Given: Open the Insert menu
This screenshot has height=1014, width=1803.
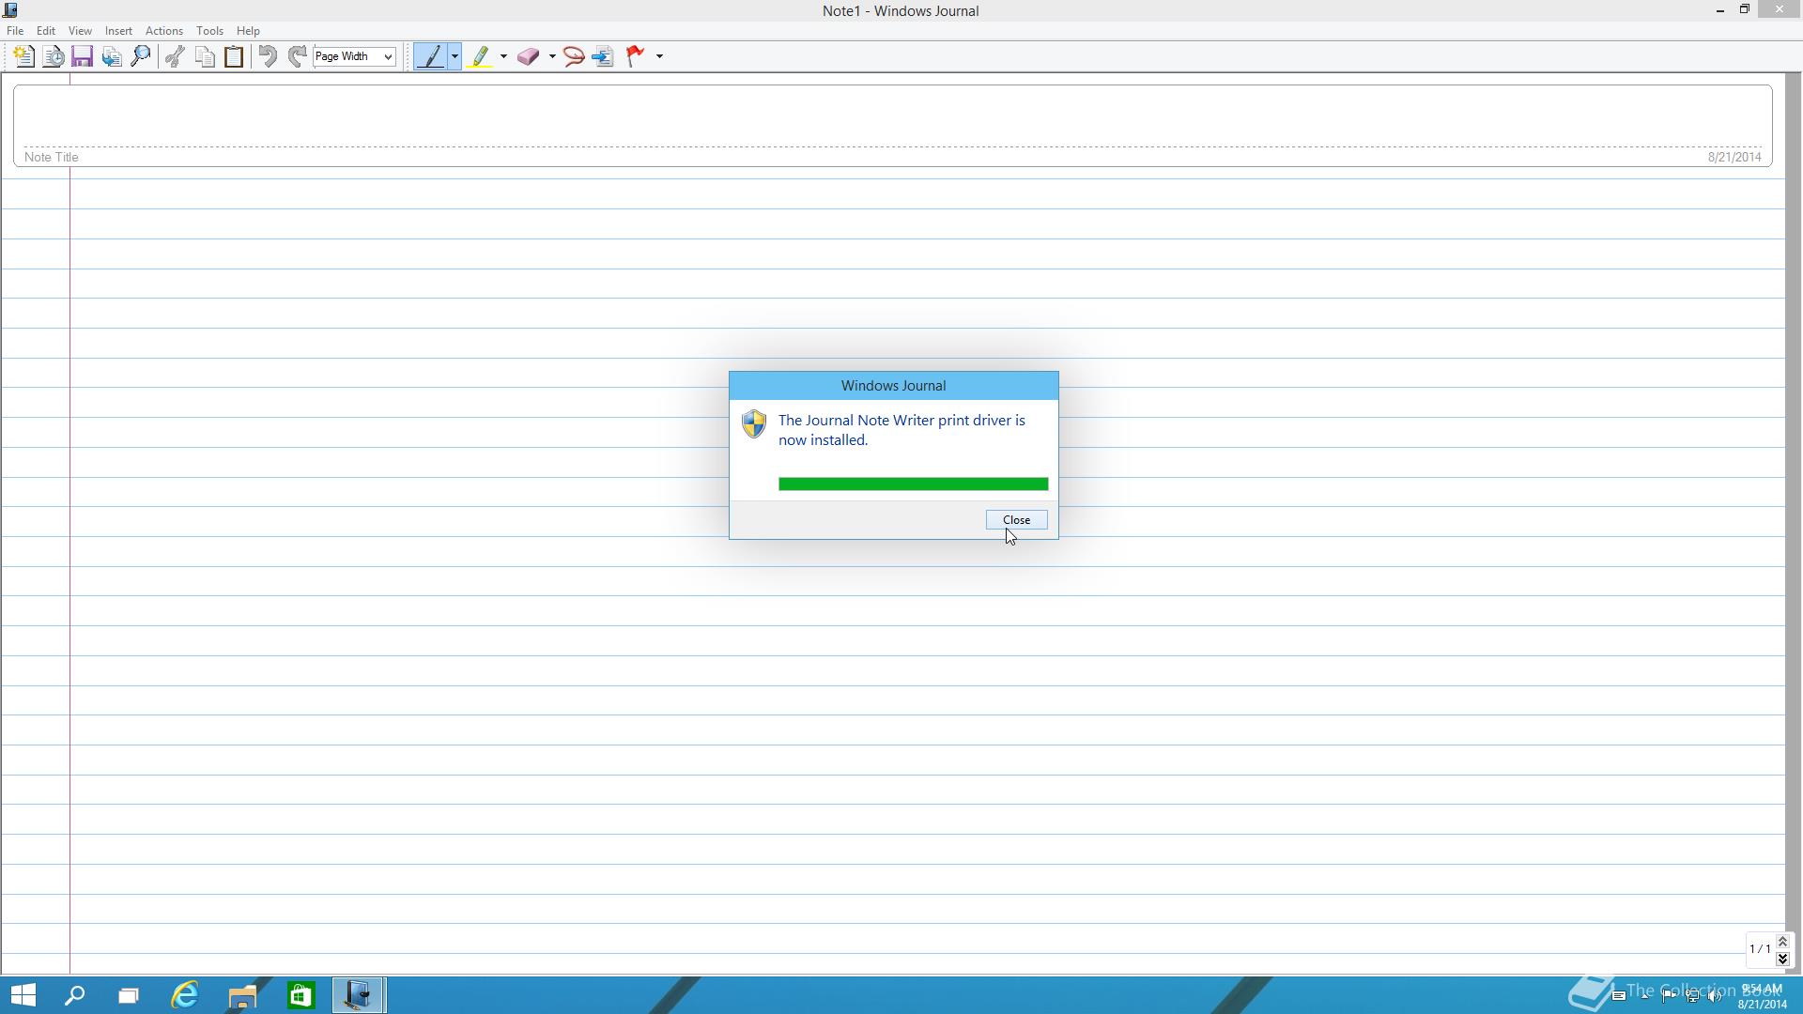Looking at the screenshot, I should pyautogui.click(x=118, y=31).
